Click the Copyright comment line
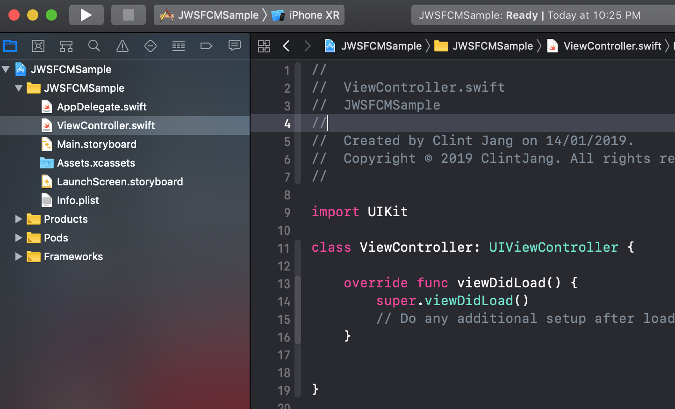675x409 pixels. (493, 158)
